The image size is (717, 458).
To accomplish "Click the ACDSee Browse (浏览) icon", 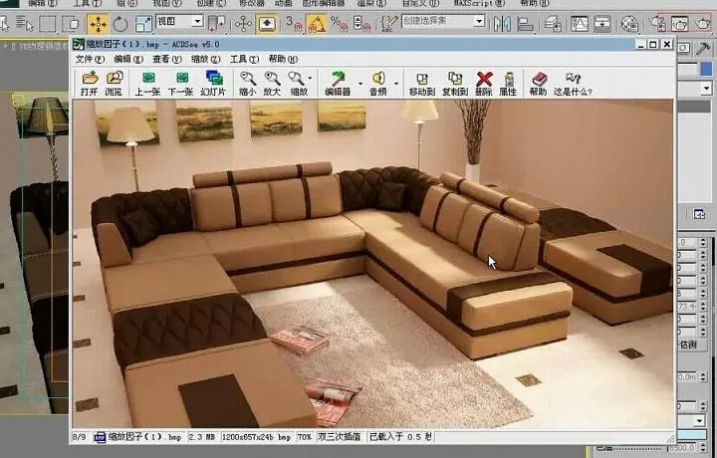I will 114,83.
